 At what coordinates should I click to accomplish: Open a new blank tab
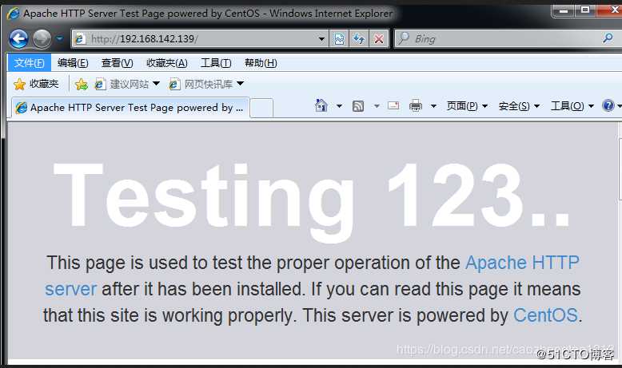261,108
